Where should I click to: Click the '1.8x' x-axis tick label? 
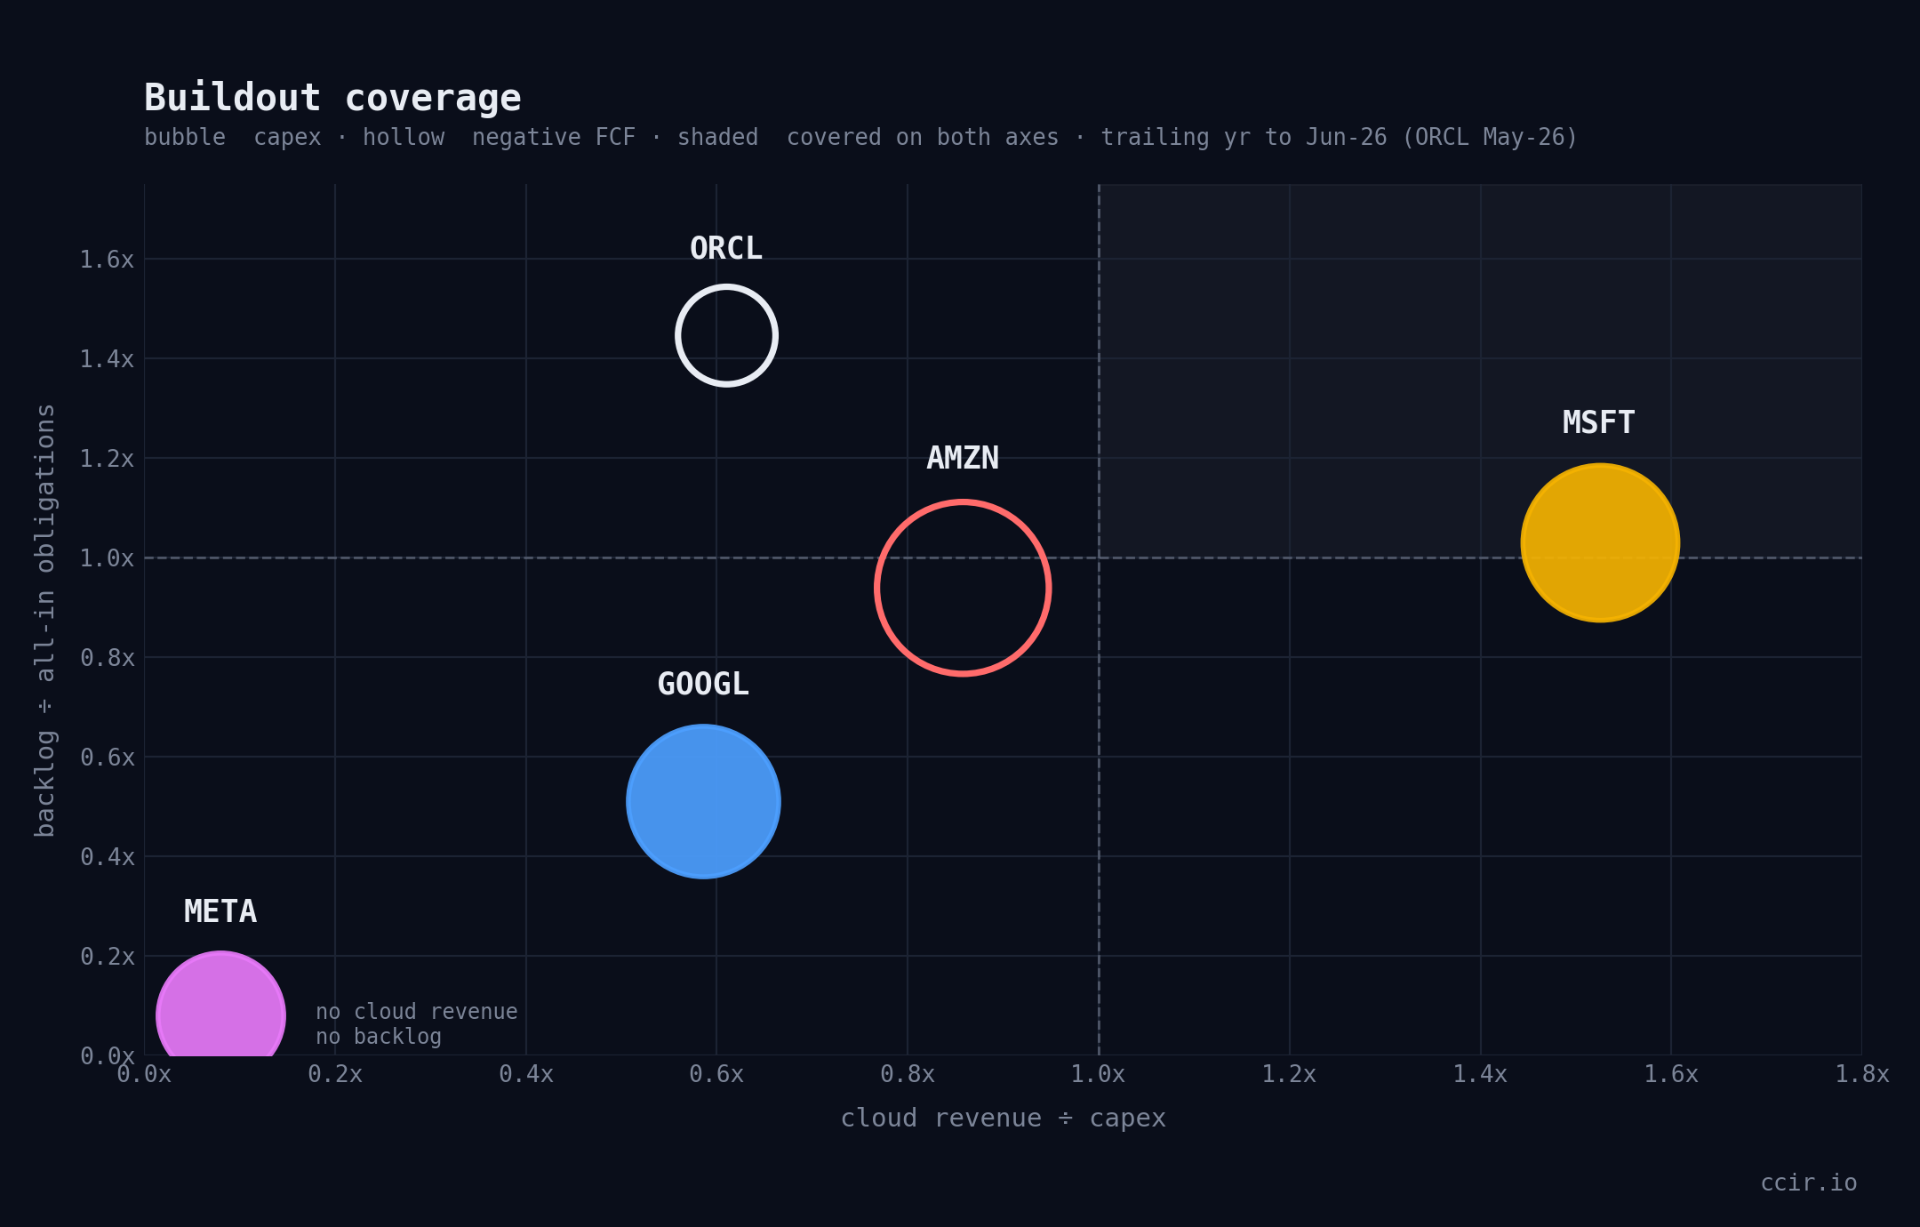pos(1862,1074)
